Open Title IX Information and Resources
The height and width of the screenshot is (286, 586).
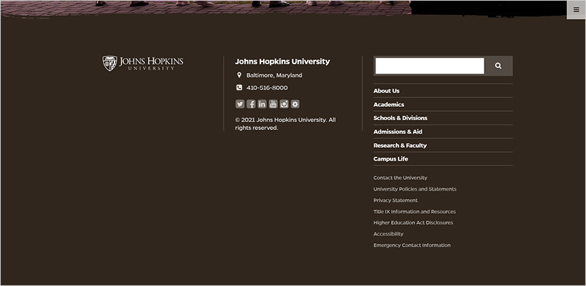(414, 211)
